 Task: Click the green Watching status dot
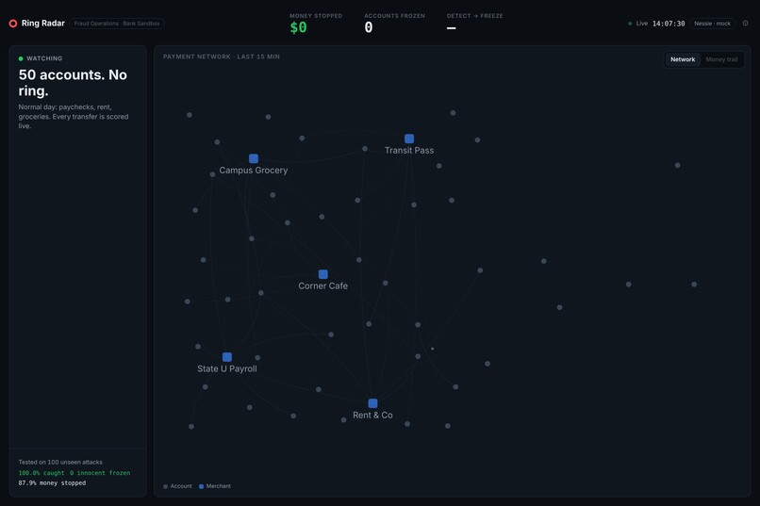click(x=21, y=58)
